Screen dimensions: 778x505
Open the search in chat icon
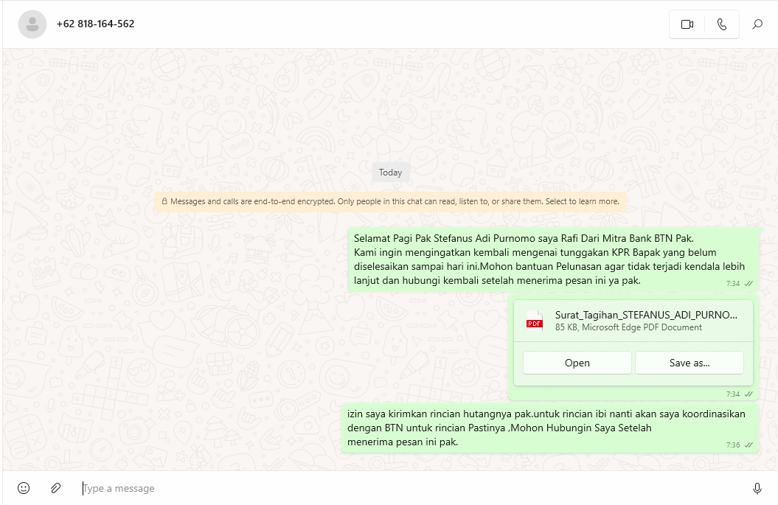[757, 24]
